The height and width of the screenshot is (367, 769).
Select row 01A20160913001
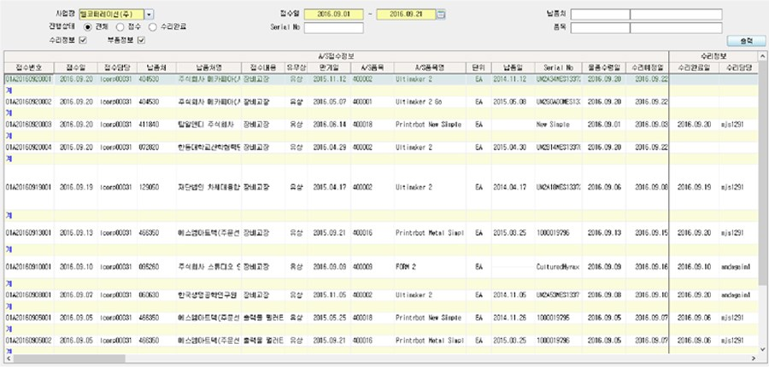pyautogui.click(x=380, y=233)
